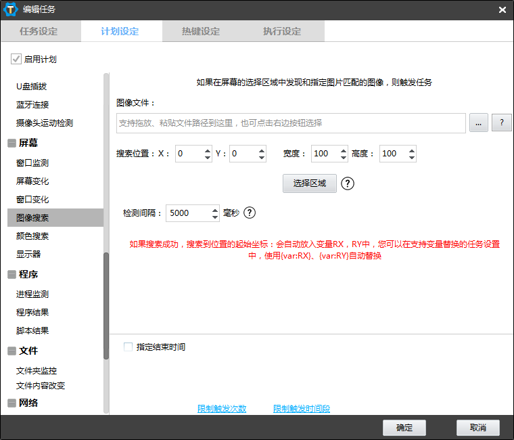This screenshot has height=440, width=514.
Task: Open the 限制触发时间段 link
Action: 302,408
